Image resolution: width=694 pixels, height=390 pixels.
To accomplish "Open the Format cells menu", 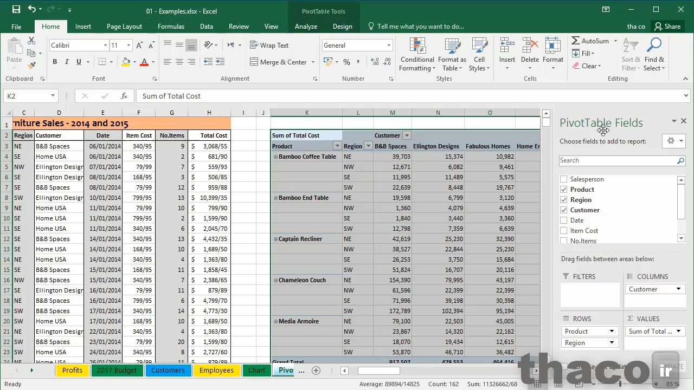I will pos(552,54).
